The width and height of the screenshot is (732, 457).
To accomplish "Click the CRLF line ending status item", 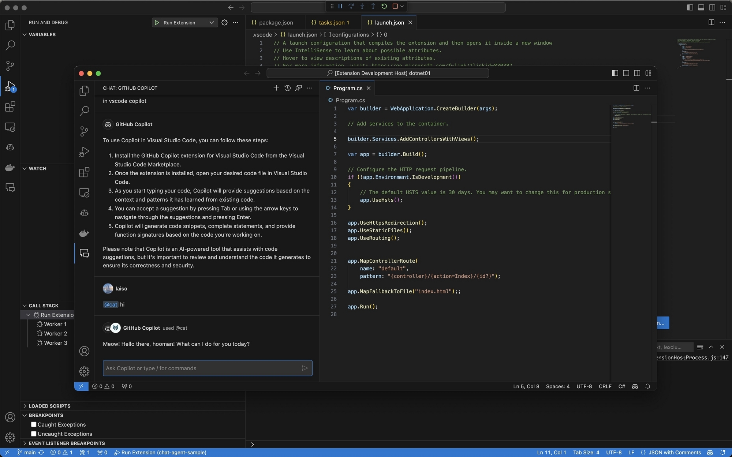I will click(x=605, y=386).
